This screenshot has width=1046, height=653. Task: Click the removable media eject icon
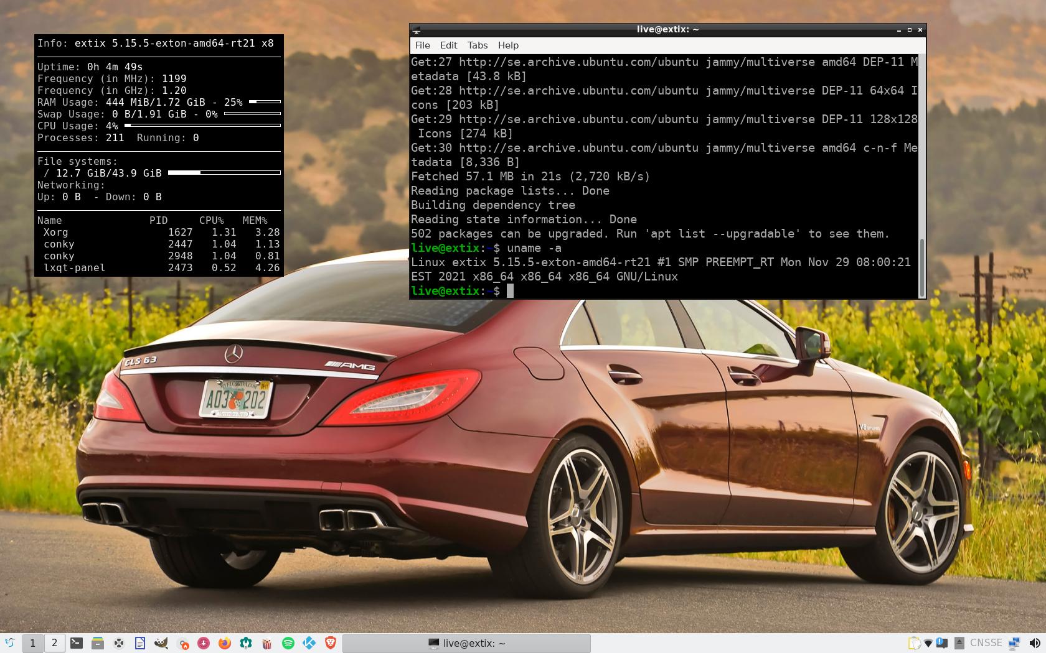(x=959, y=643)
